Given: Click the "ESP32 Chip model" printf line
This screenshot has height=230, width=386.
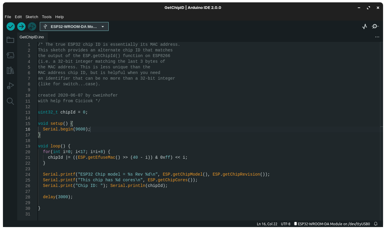Looking at the screenshot, I should click(156, 174).
